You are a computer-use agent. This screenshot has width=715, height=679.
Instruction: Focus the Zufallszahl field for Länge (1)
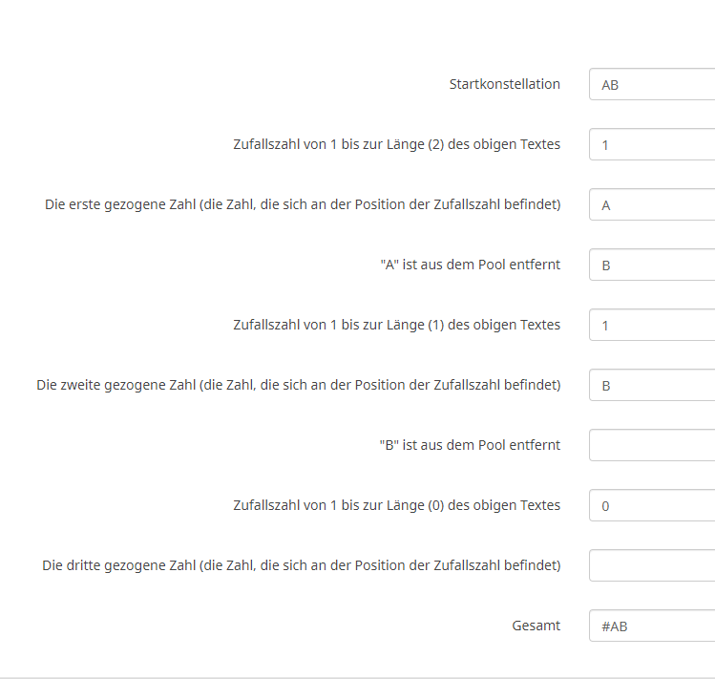[x=653, y=326]
